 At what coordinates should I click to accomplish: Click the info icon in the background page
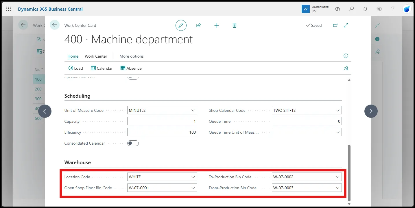point(377,39)
